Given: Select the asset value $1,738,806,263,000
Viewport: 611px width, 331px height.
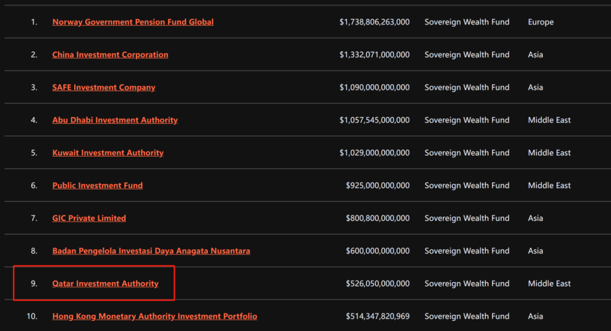Looking at the screenshot, I should click(375, 22).
